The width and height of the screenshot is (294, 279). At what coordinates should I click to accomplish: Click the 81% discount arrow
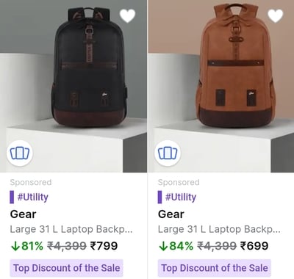[15, 246]
